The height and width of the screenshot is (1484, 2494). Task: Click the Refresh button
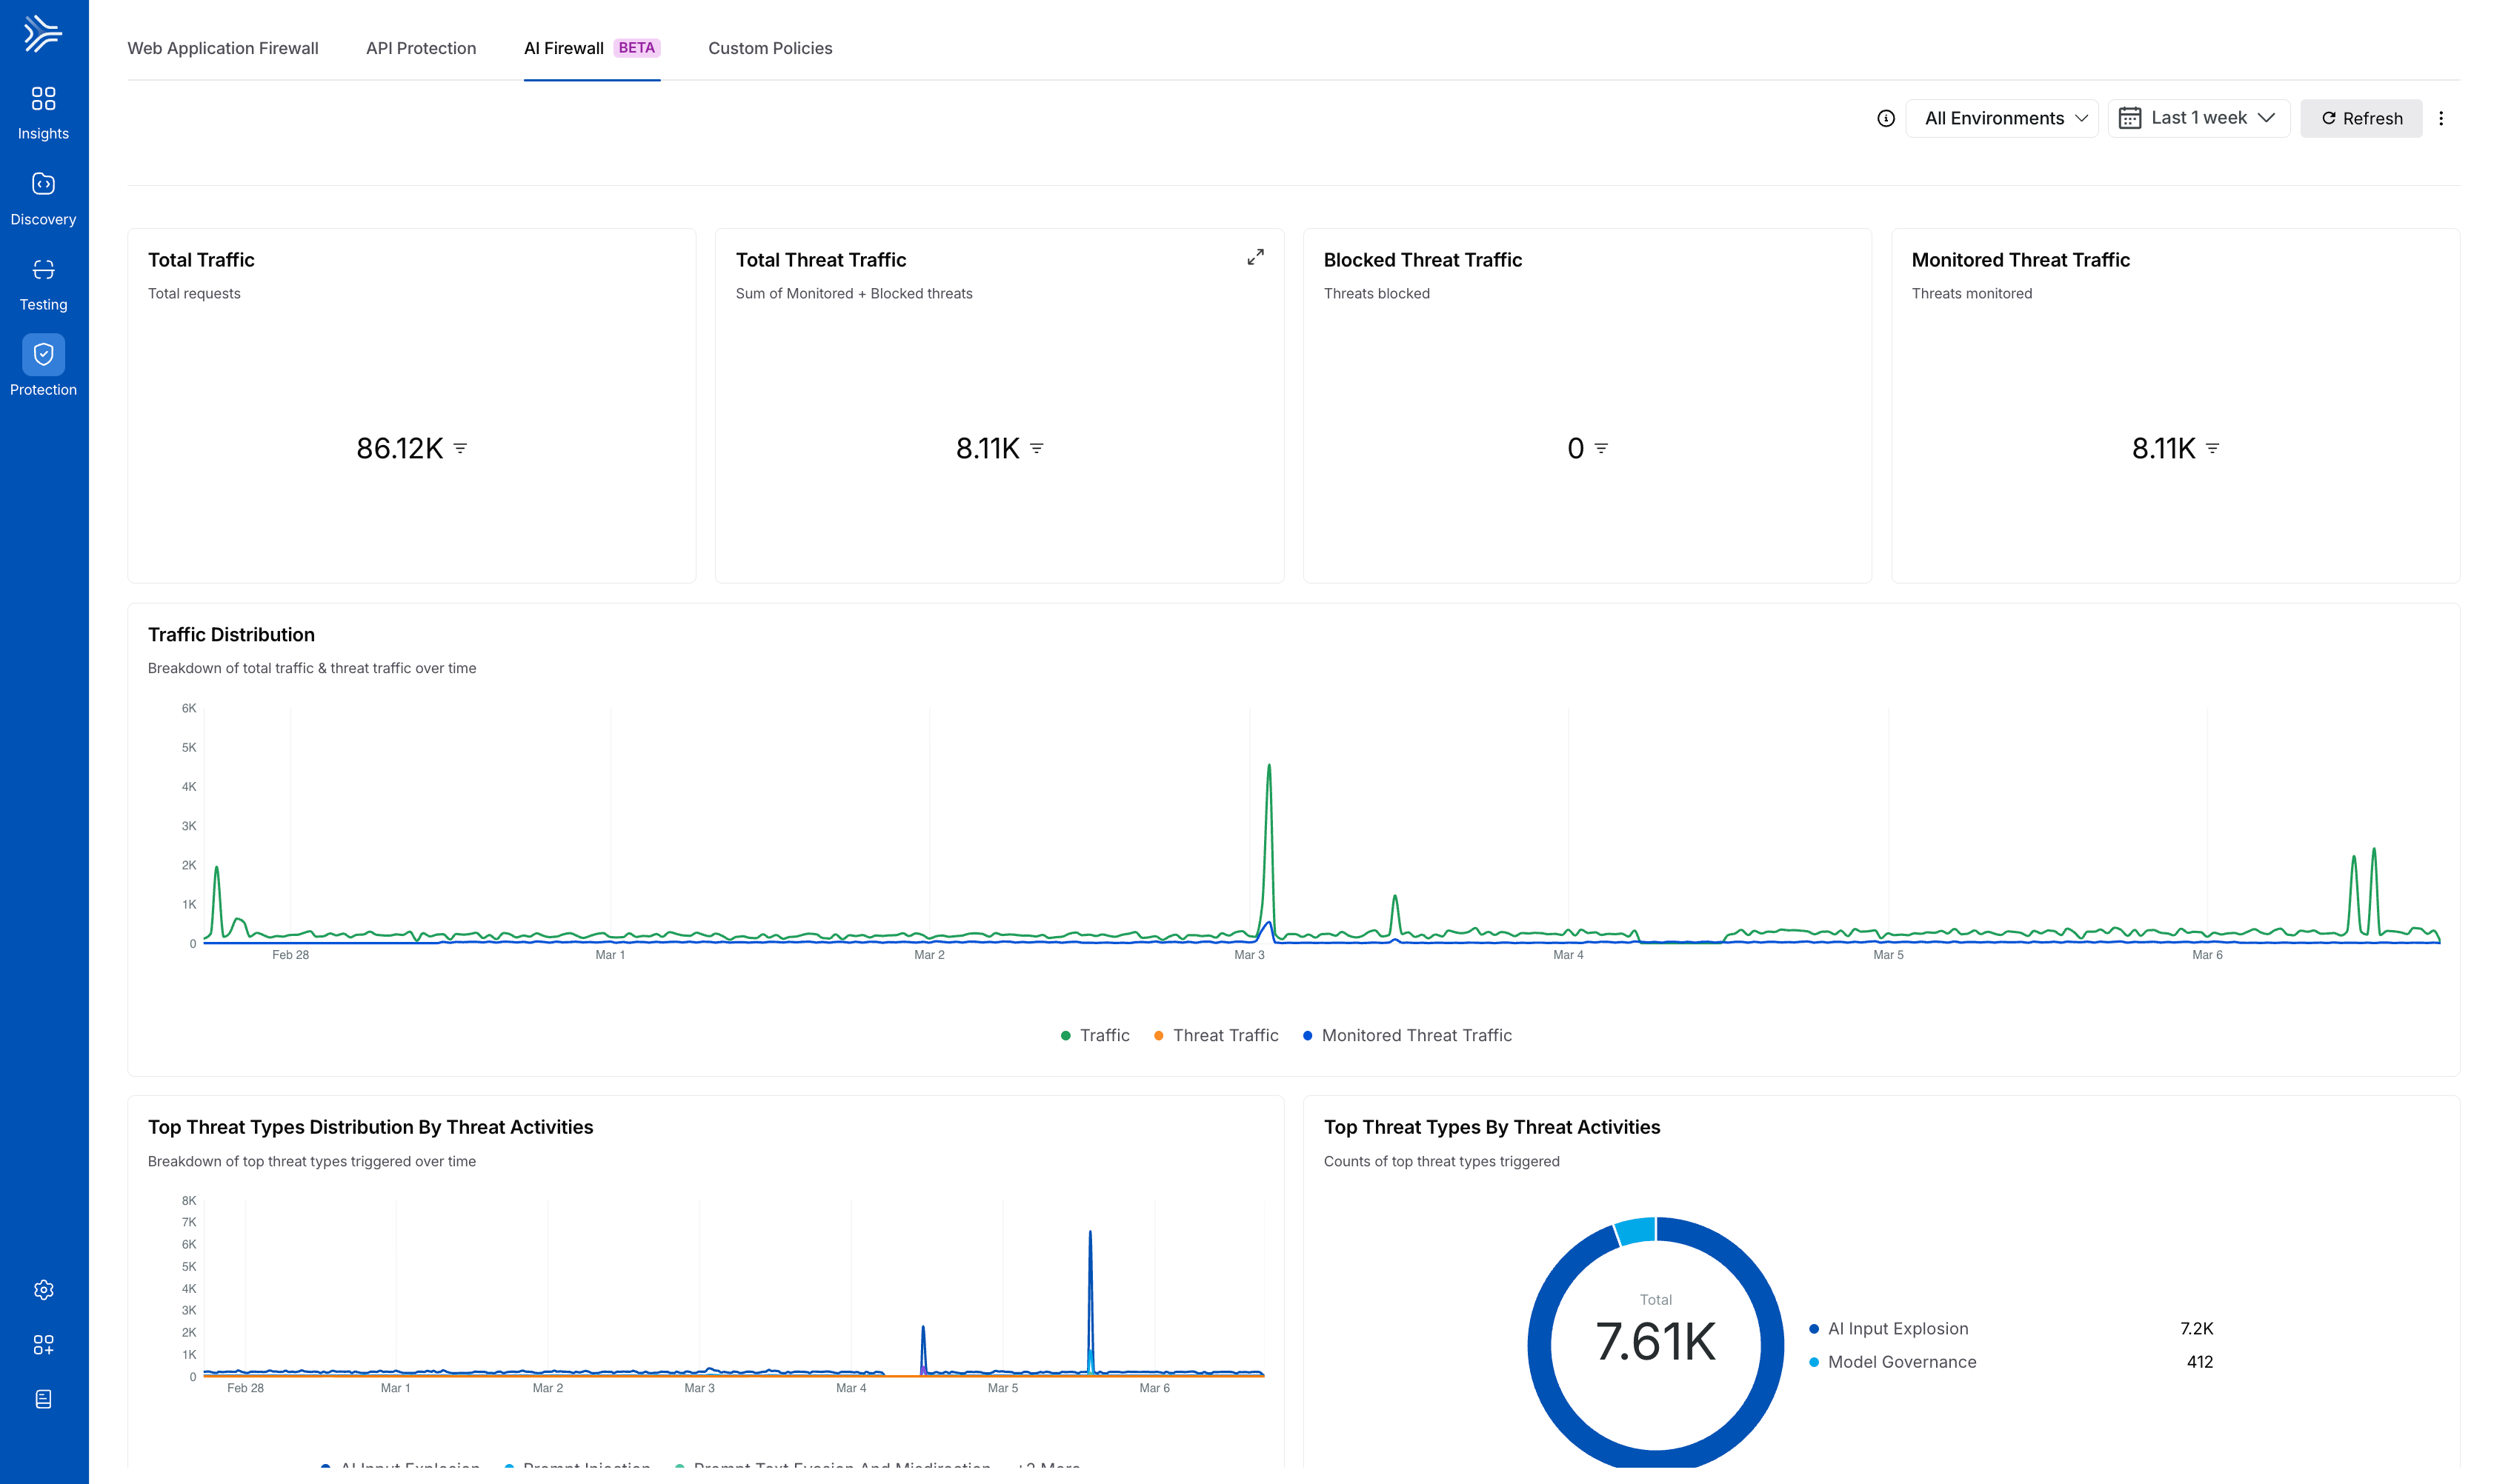(2361, 118)
